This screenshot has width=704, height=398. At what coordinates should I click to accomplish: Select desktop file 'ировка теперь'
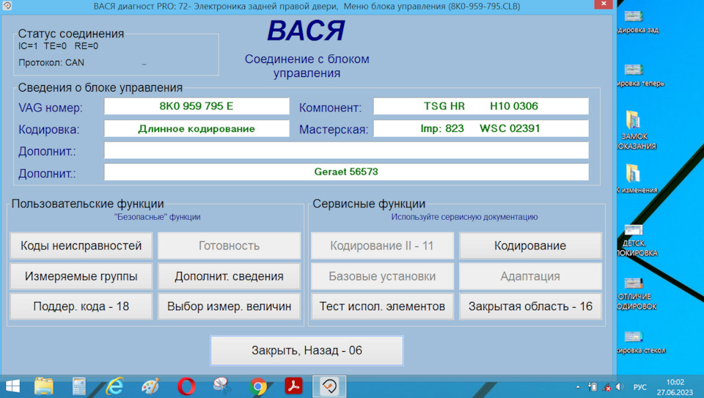(639, 75)
